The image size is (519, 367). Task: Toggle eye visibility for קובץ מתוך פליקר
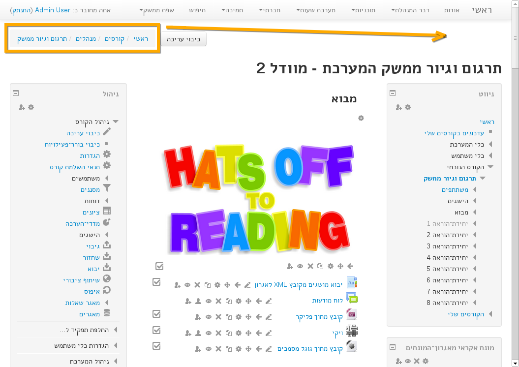[x=209, y=317]
